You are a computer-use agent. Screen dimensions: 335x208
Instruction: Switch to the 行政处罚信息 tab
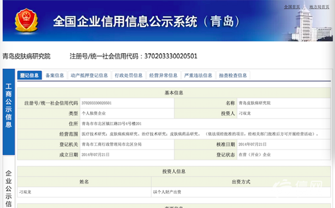(x=129, y=75)
